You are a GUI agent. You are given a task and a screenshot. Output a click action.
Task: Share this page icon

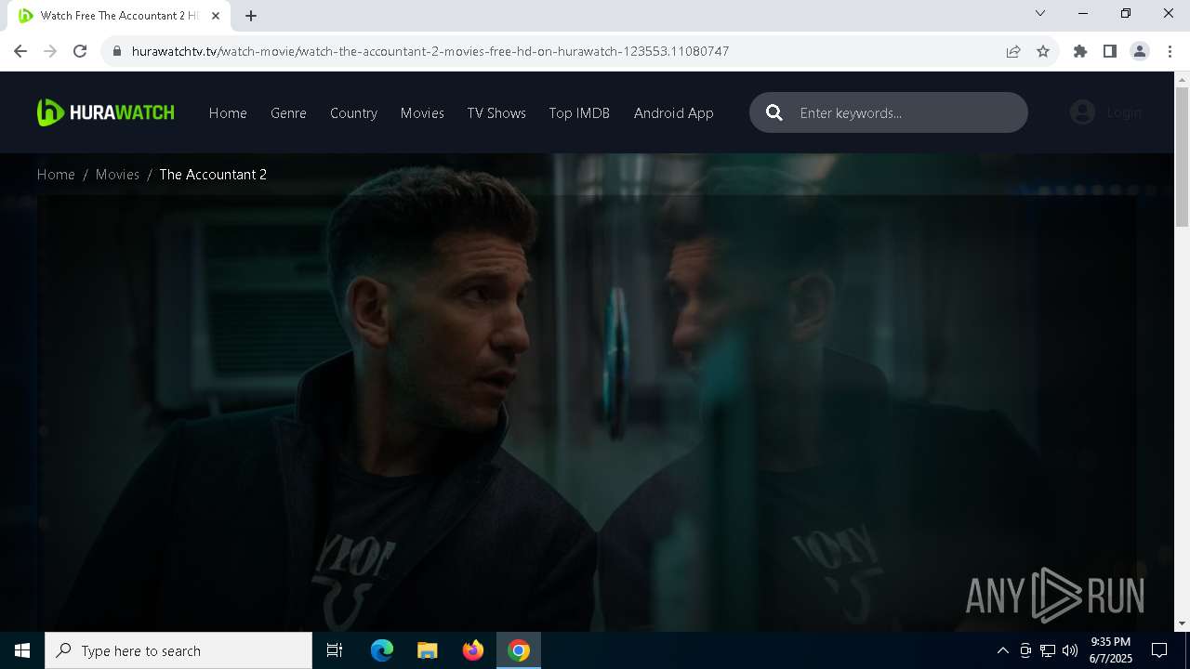[1013, 51]
